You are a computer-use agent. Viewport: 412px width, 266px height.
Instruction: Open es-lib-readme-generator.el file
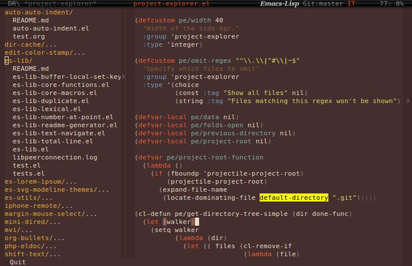point(65,125)
